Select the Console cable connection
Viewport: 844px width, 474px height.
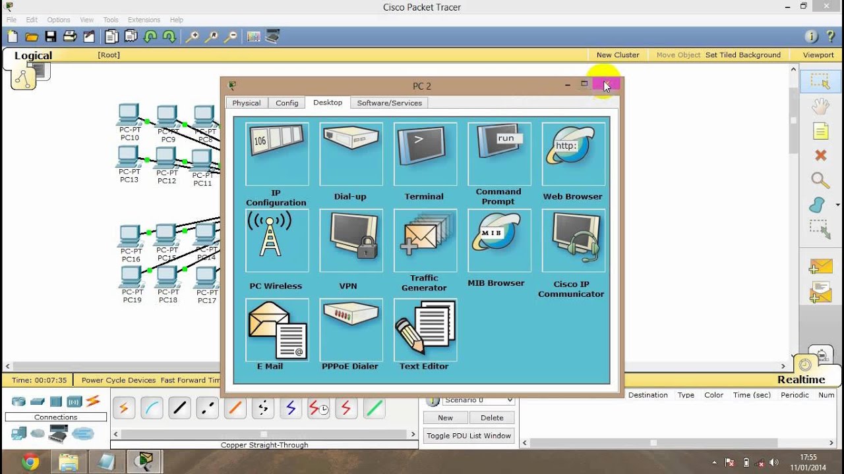(x=152, y=408)
